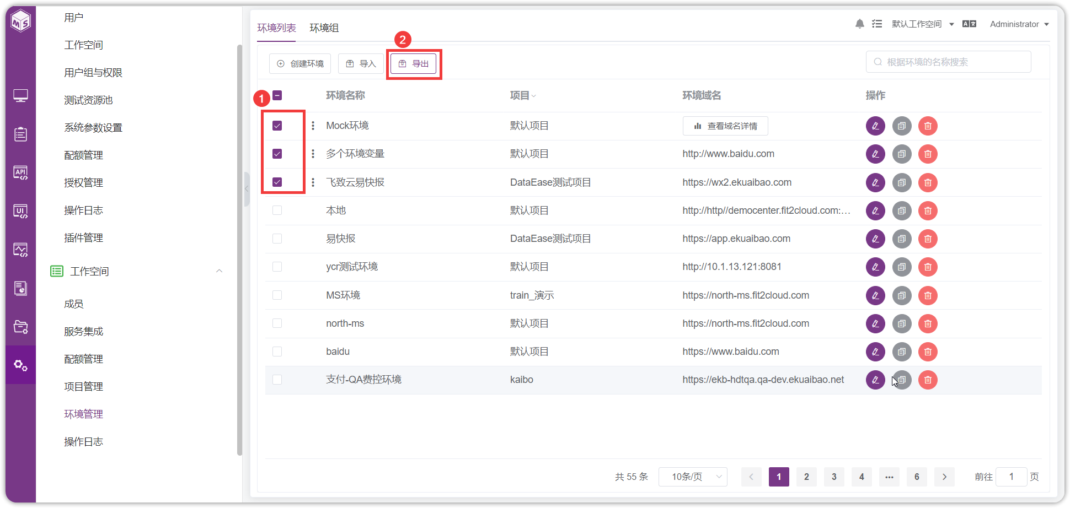Click the 导入 button
The width and height of the screenshot is (1070, 508).
point(361,64)
